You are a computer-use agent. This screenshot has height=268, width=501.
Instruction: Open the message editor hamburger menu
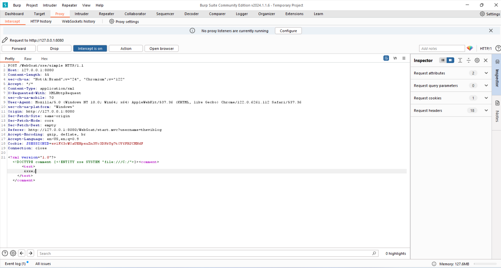click(x=404, y=58)
